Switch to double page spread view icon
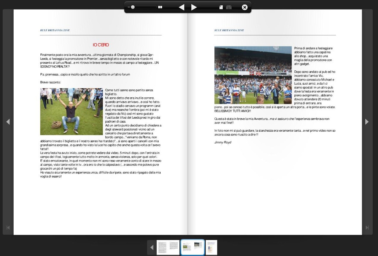378x256 pixels. coord(229,7)
